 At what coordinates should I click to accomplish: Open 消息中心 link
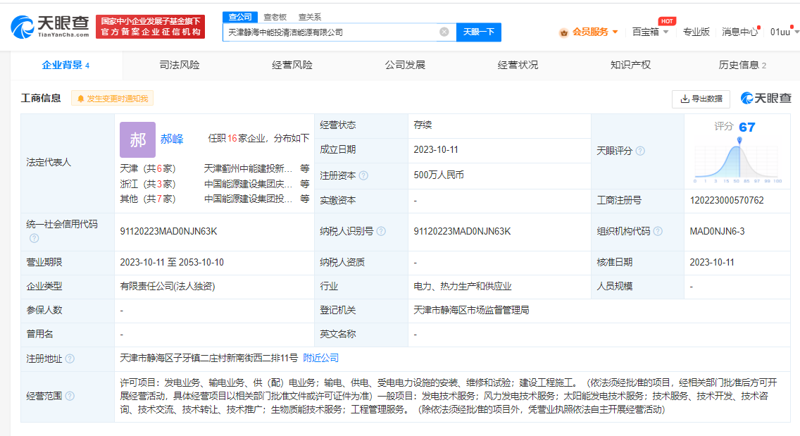(x=740, y=32)
